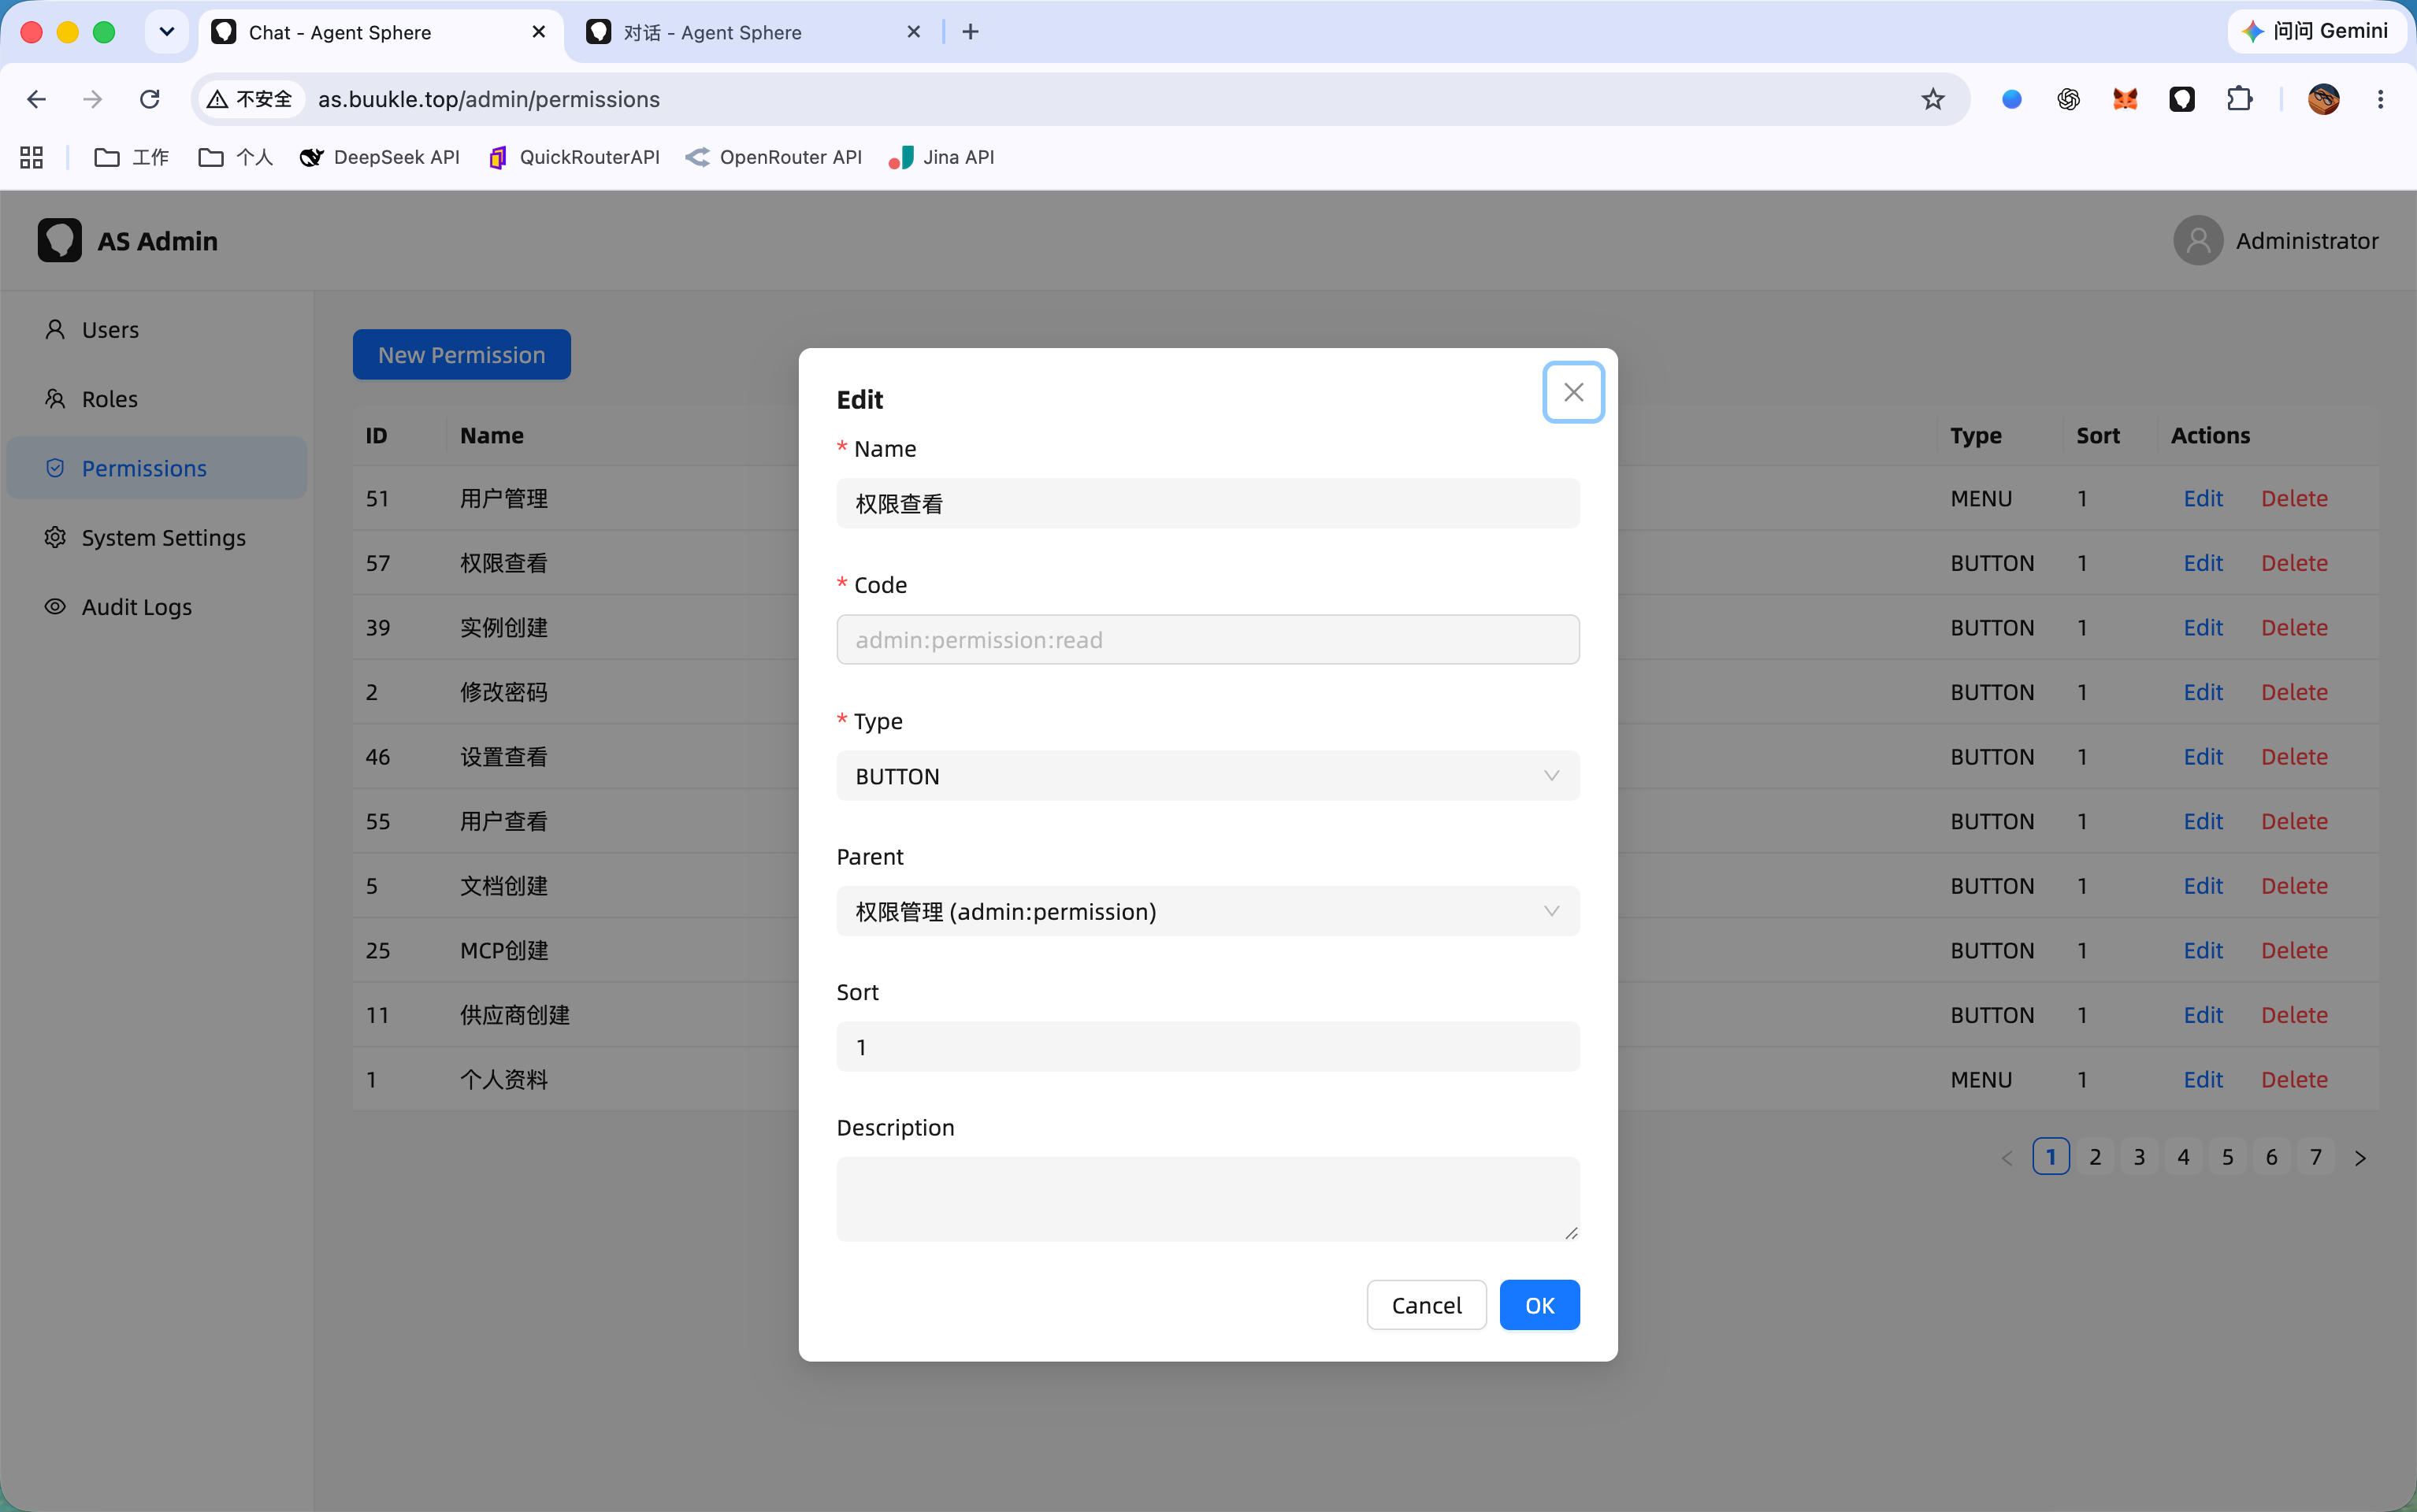Image resolution: width=2417 pixels, height=1512 pixels.
Task: Open the Type dropdown showing BUTTON
Action: pos(1208,776)
